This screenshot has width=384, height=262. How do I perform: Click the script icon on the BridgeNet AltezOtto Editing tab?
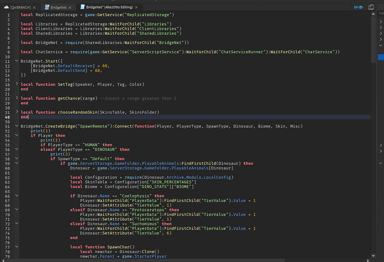pyautogui.click(x=82, y=7)
